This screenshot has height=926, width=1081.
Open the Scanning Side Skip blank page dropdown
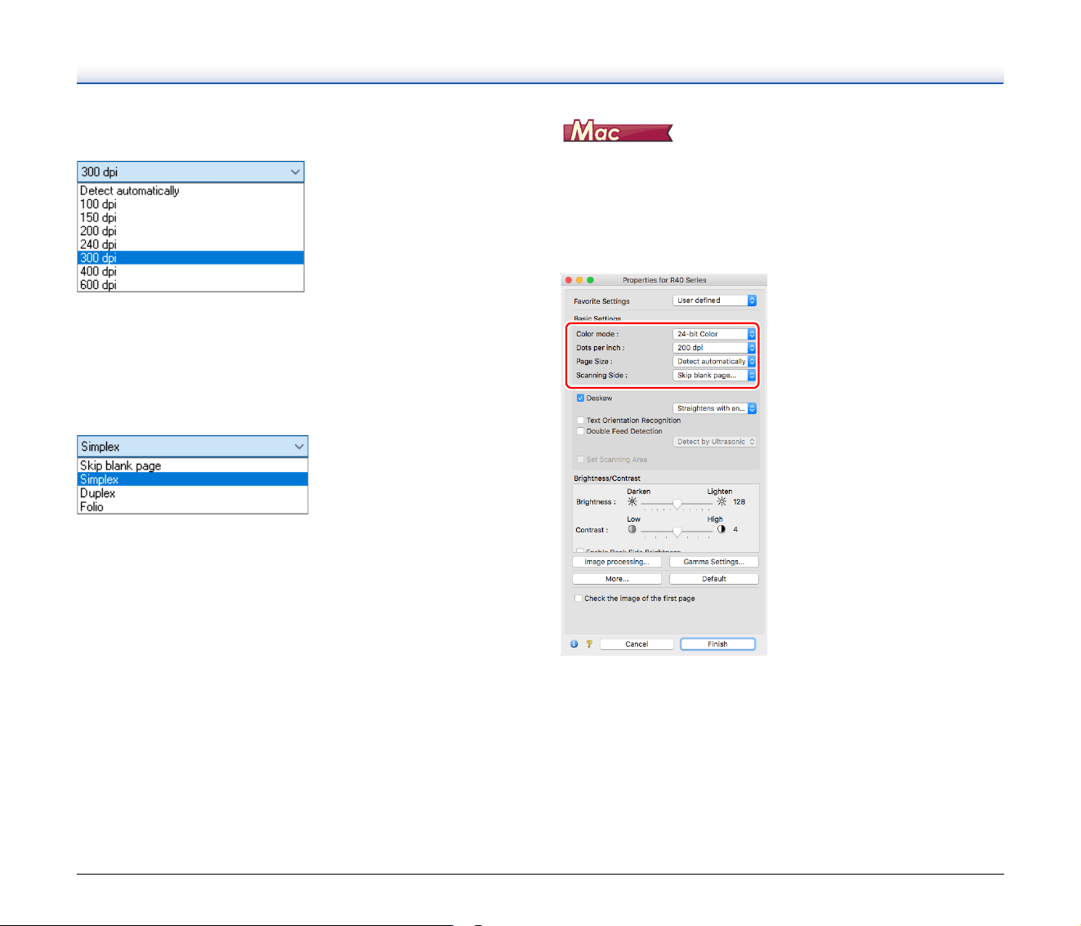pos(715,376)
